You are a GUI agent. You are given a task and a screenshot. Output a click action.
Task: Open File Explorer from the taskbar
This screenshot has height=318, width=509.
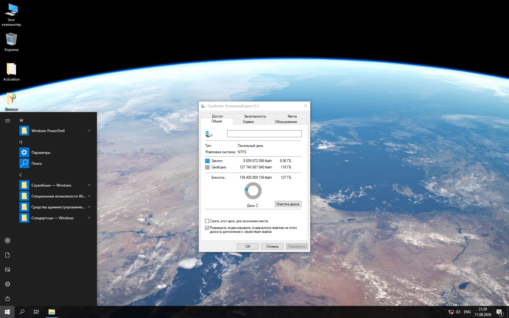click(x=52, y=312)
